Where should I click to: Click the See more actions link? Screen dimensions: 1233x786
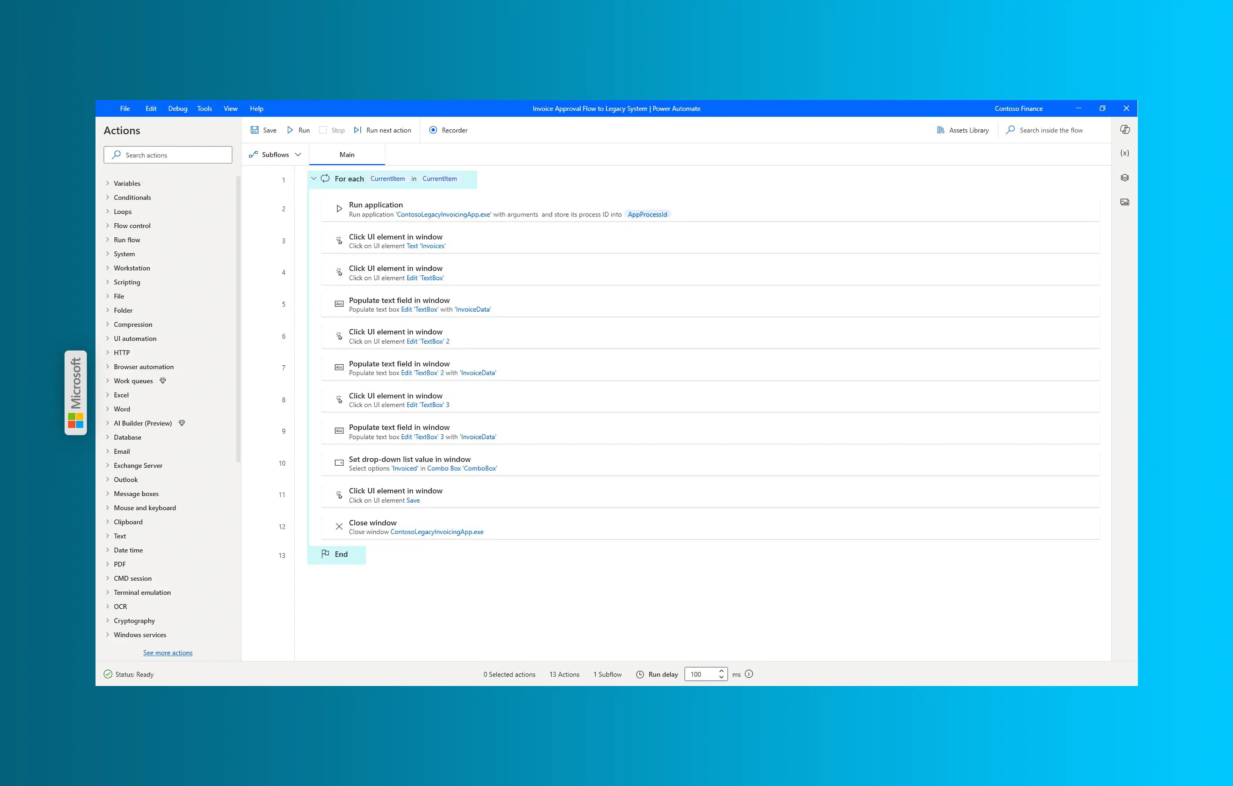point(167,653)
